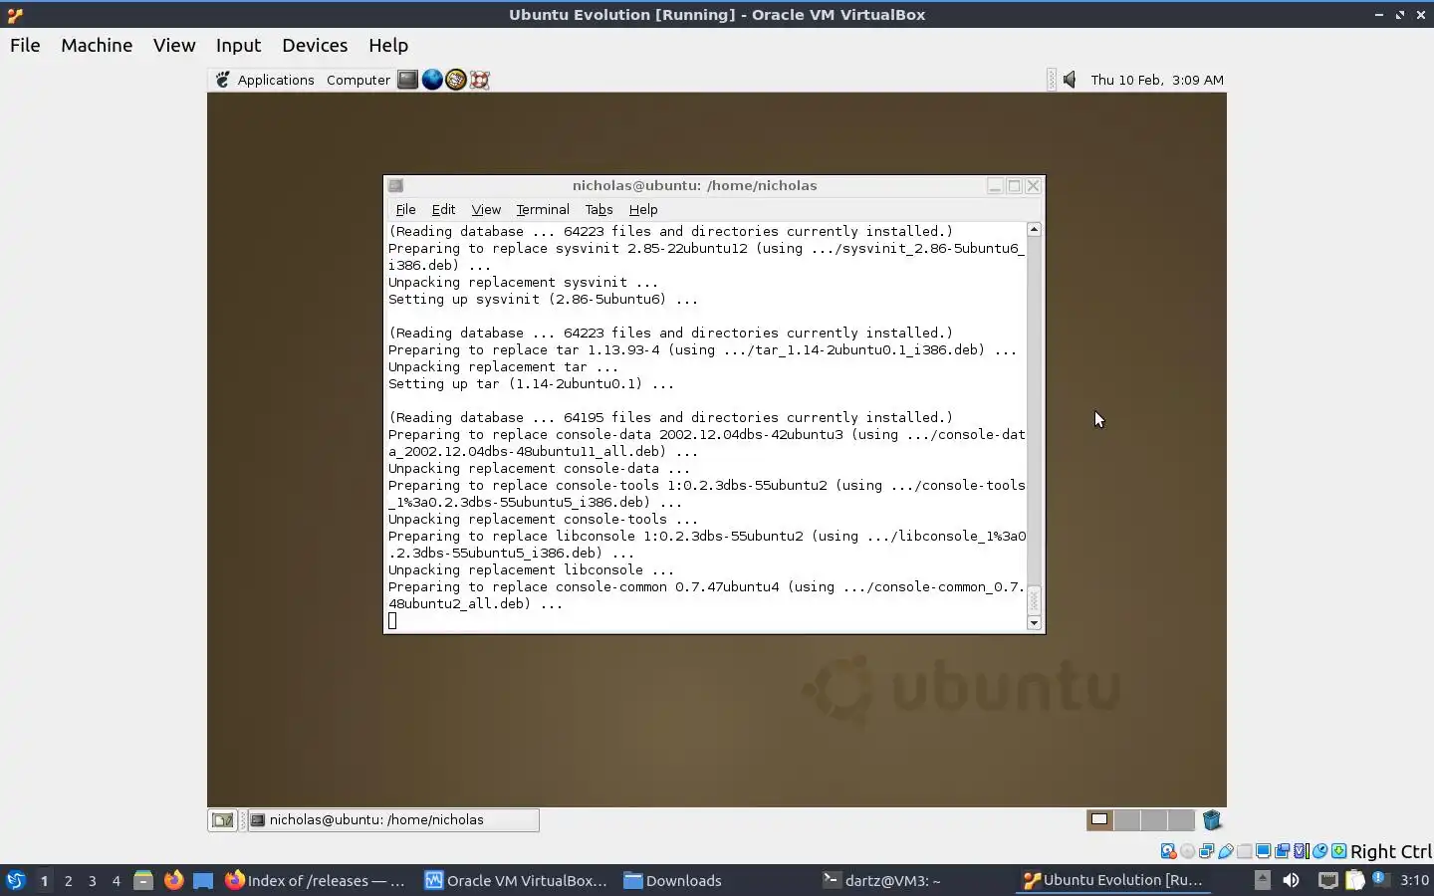Image resolution: width=1434 pixels, height=896 pixels.
Task: Click the Show Desktop button in guest panel
Action: click(222, 820)
